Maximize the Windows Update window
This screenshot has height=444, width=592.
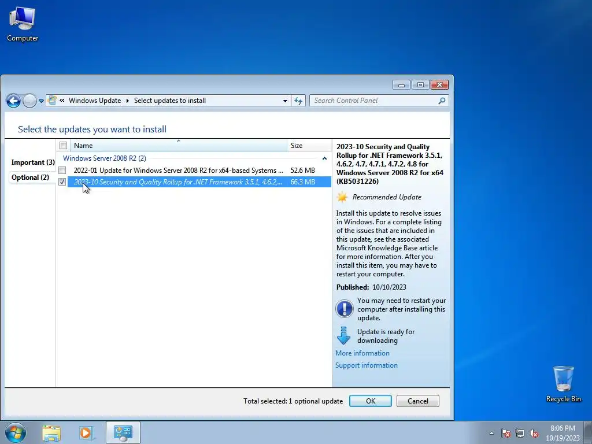[x=420, y=85]
